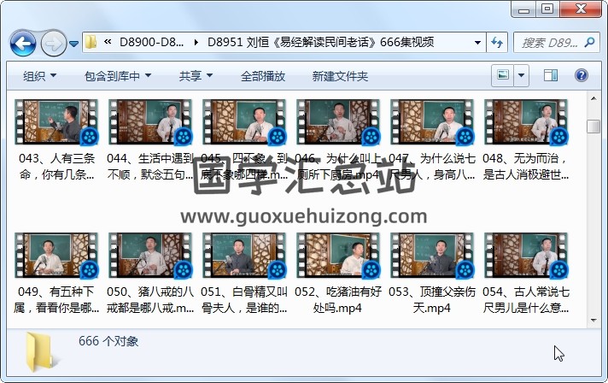
Task: Open the recent pages dropdown arrow
Action: [x=73, y=44]
